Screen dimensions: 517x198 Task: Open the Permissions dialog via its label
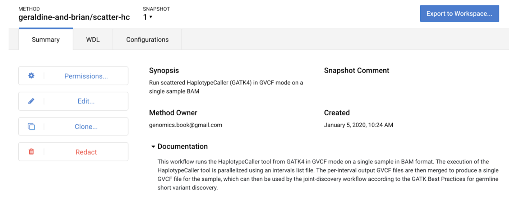click(86, 76)
